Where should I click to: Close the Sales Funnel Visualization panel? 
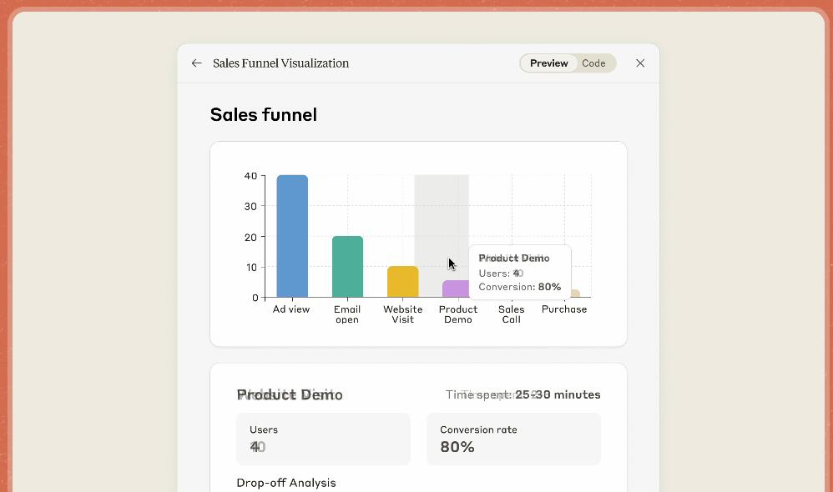pyautogui.click(x=640, y=63)
